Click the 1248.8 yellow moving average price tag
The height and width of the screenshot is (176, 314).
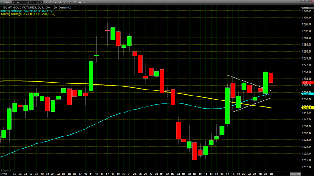click(x=307, y=108)
